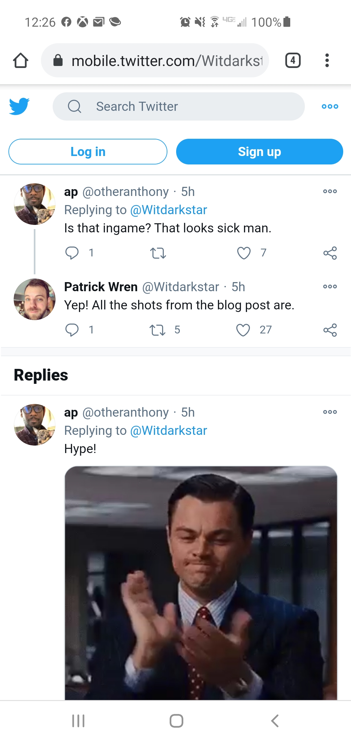Open more options on ap's Hype! tweet

tap(330, 412)
